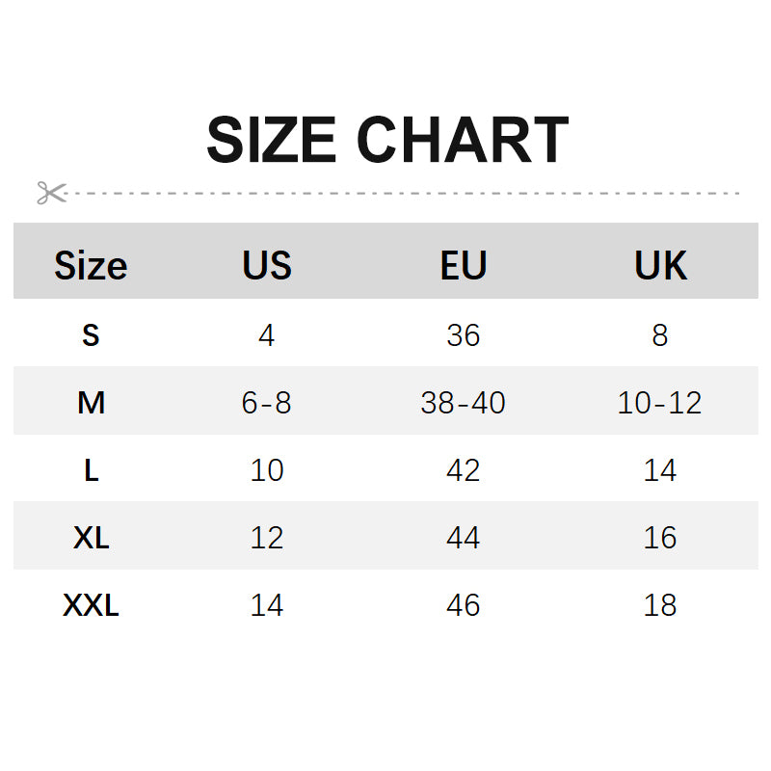Click the S size row label

91,335
